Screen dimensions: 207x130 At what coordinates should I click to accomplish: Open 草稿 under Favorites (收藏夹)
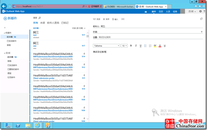coord(9,45)
